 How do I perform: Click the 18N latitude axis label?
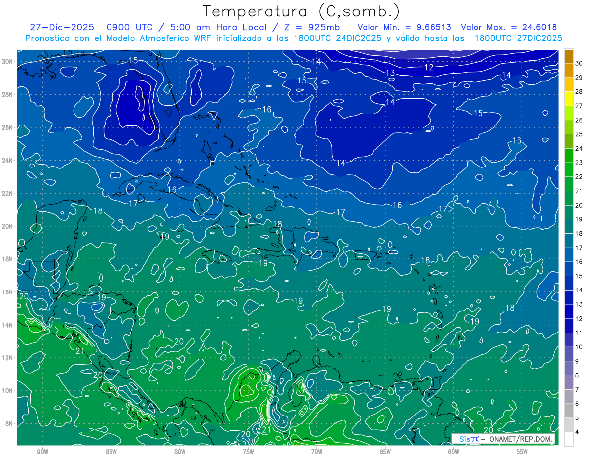click(8, 259)
